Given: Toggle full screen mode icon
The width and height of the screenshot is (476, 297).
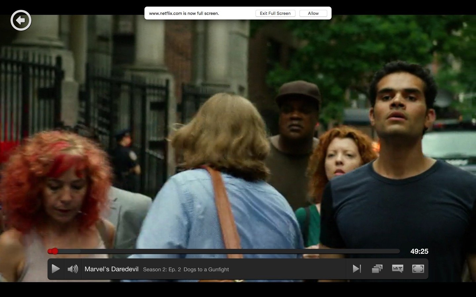Looking at the screenshot, I should point(418,269).
